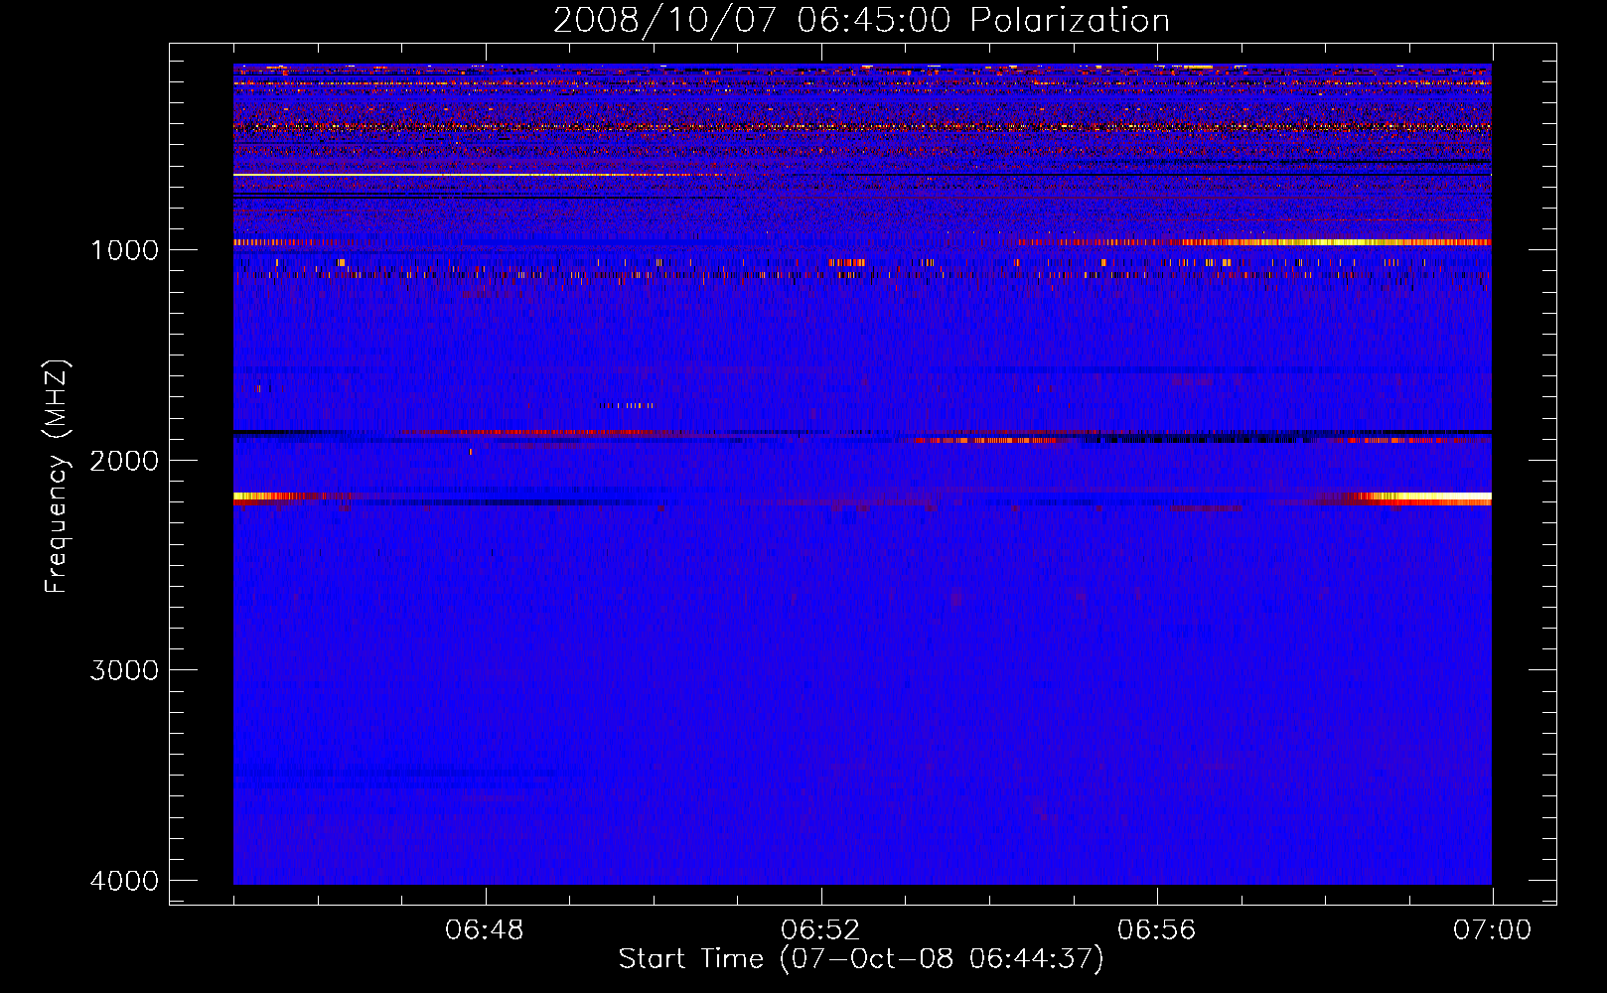The height and width of the screenshot is (993, 1607).
Task: Click the 06:56 time tick label
Action: coord(1156,930)
